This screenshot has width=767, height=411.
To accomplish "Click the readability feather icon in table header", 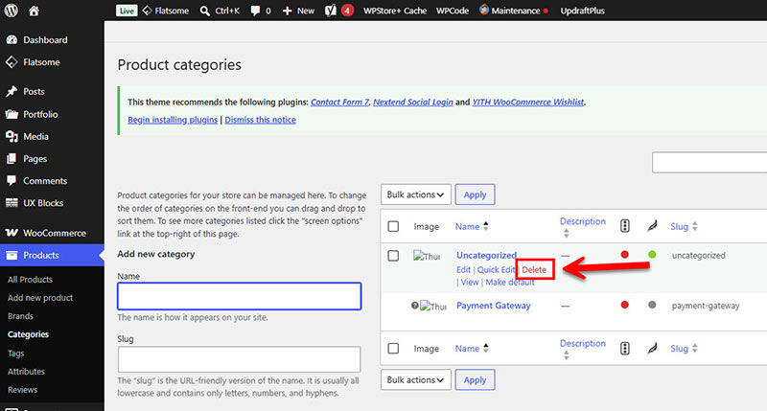I will click(x=652, y=226).
